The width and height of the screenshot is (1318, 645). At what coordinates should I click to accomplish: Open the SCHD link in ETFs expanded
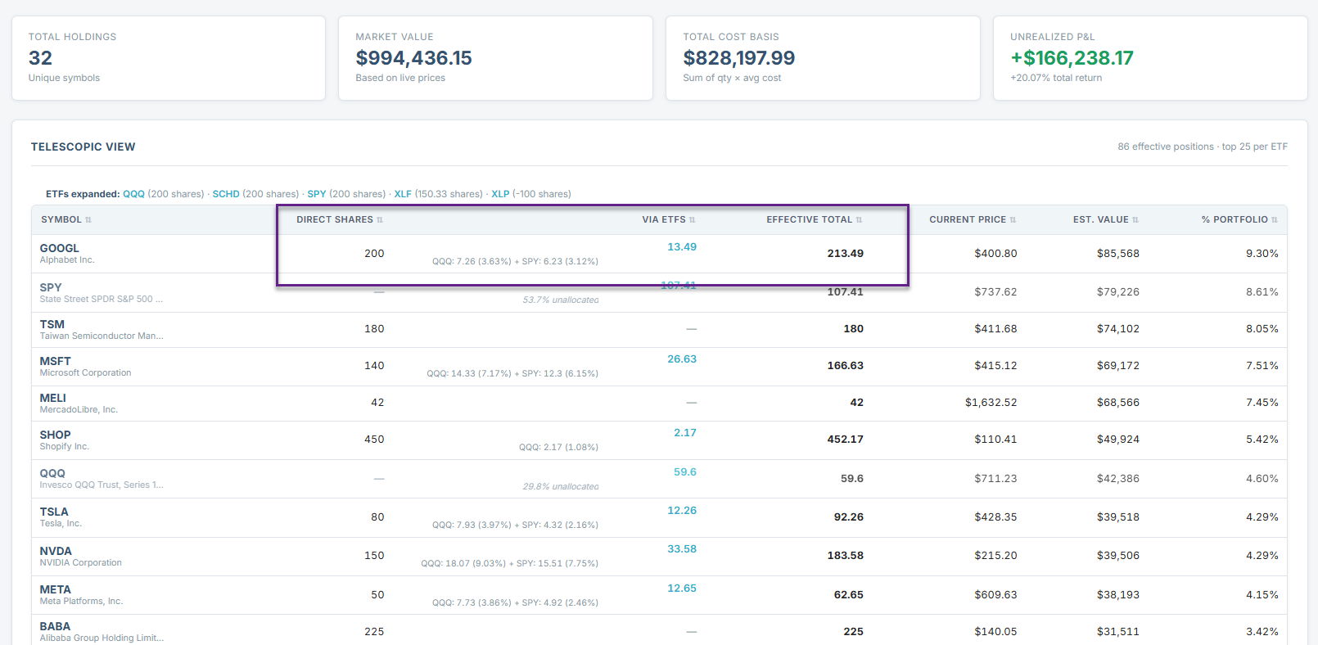[226, 194]
